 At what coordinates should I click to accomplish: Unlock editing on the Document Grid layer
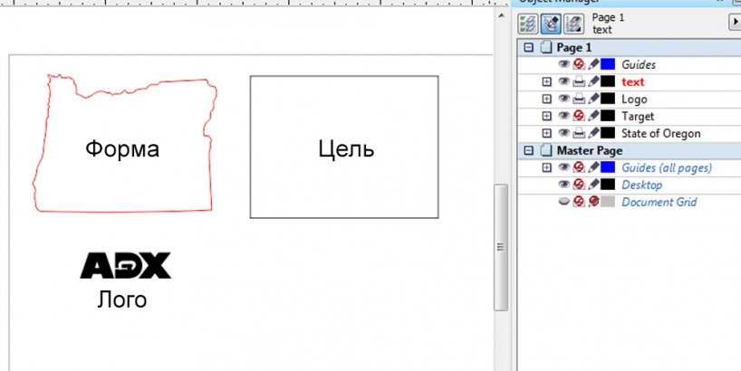pos(593,202)
